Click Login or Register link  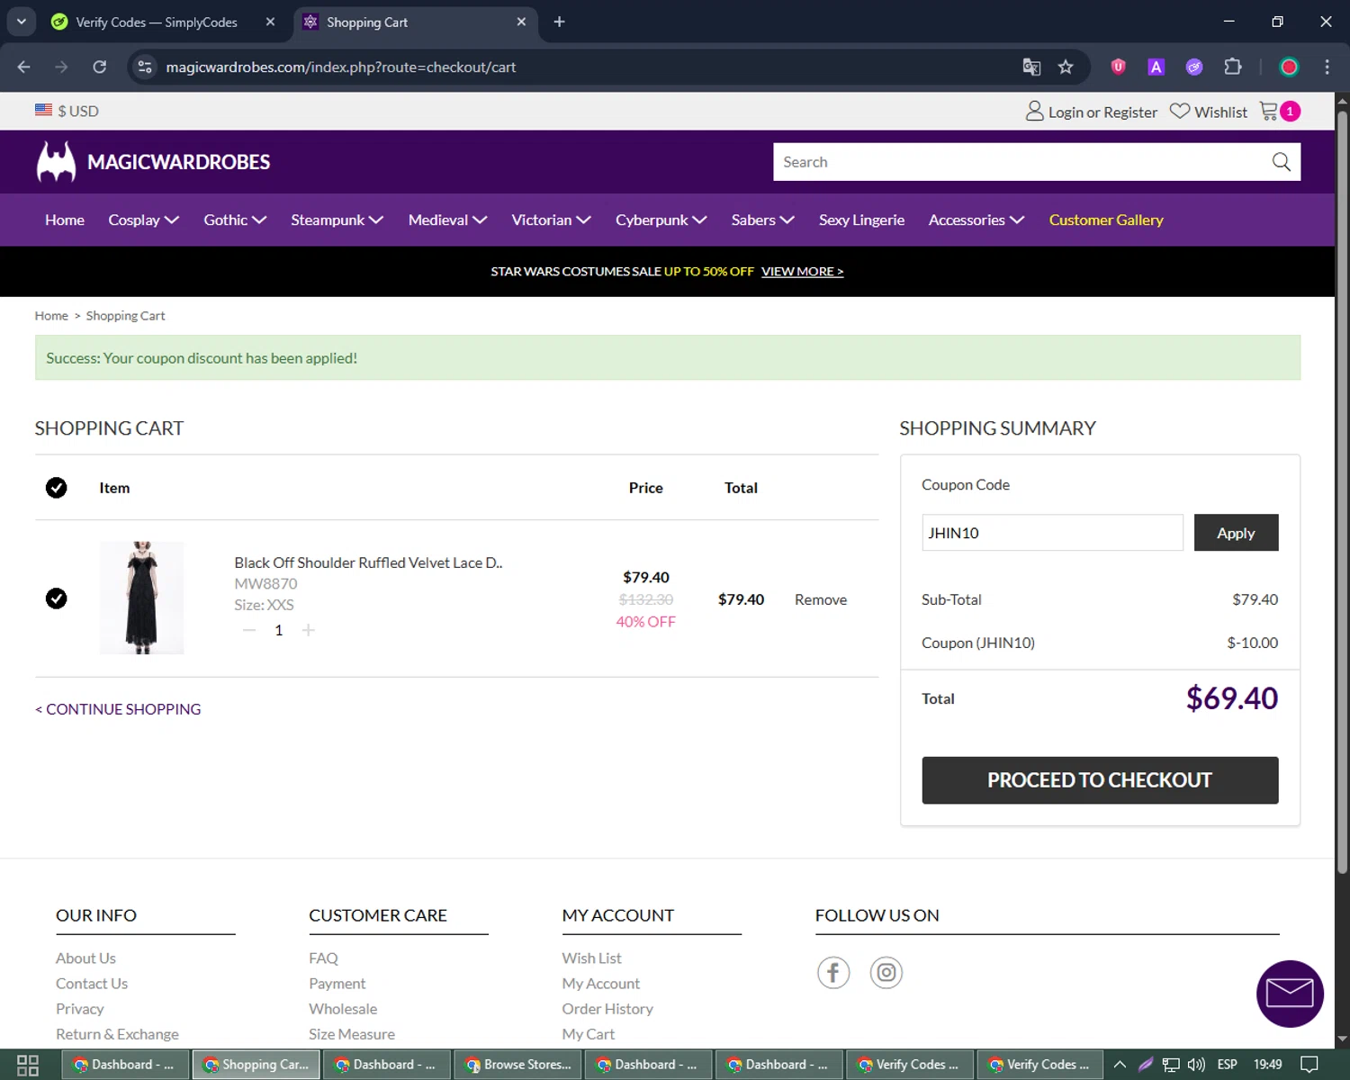pyautogui.click(x=1102, y=112)
